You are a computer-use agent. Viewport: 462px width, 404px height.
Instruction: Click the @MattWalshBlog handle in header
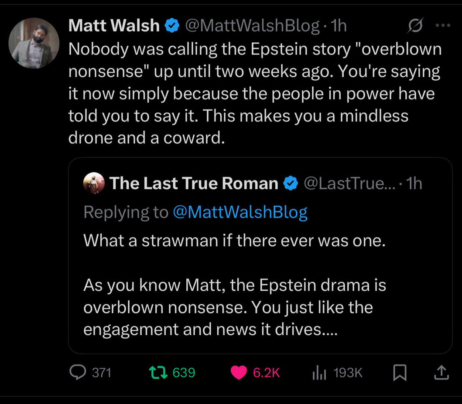pos(252,26)
